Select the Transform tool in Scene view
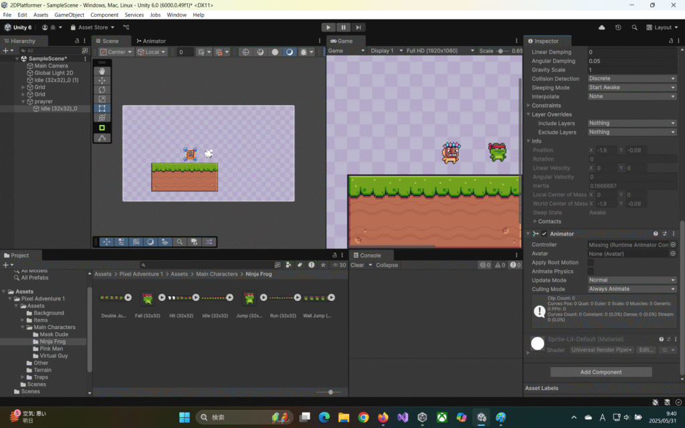The height and width of the screenshot is (428, 685). 102,118
